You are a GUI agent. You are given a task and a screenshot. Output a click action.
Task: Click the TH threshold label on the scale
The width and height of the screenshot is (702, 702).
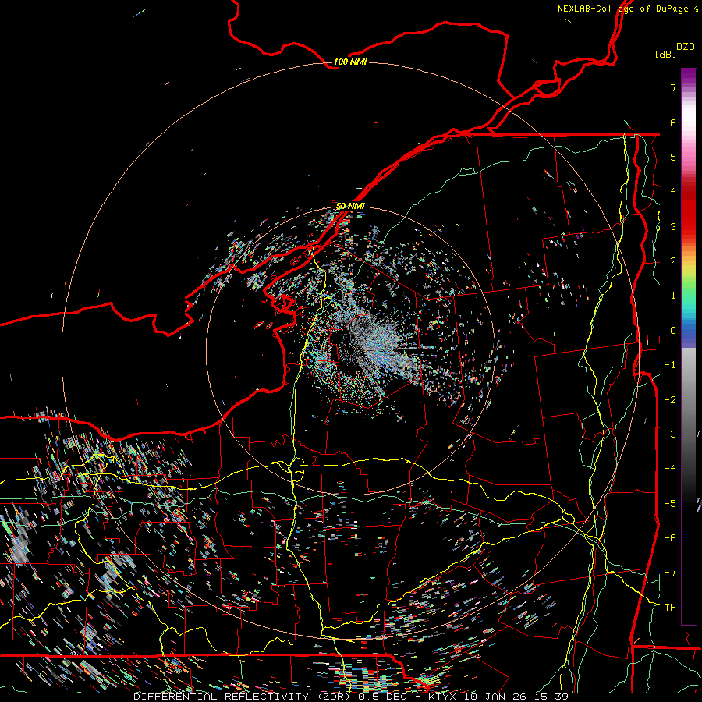(x=670, y=607)
